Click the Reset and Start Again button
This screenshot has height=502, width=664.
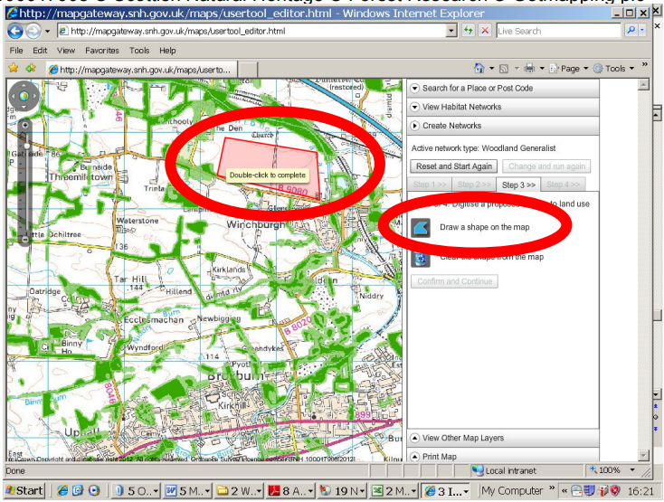coord(454,166)
